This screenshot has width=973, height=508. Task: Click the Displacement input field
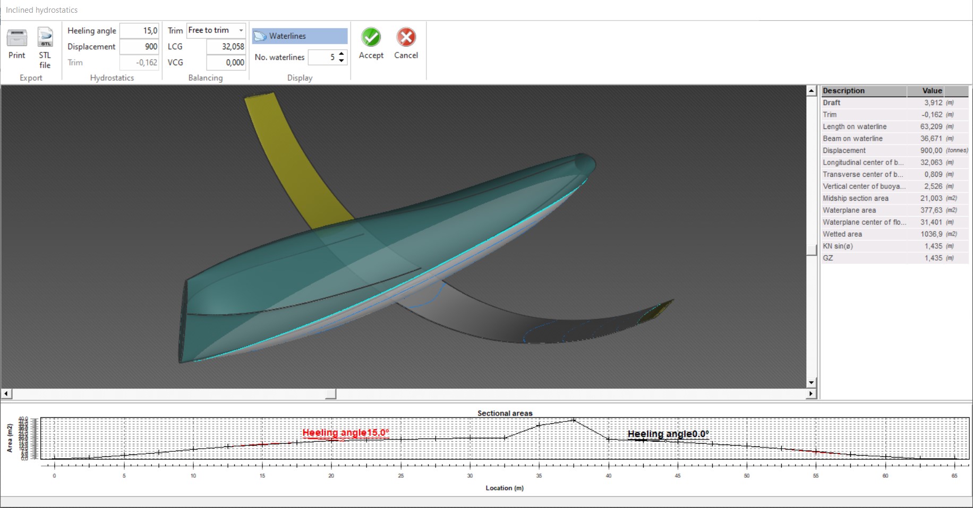tap(139, 47)
